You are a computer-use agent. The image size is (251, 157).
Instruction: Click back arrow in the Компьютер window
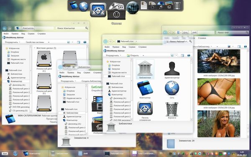coord(5,28)
